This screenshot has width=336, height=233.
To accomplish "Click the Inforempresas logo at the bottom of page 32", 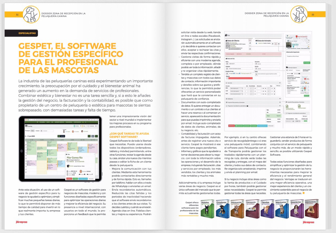I will [x=21, y=222].
